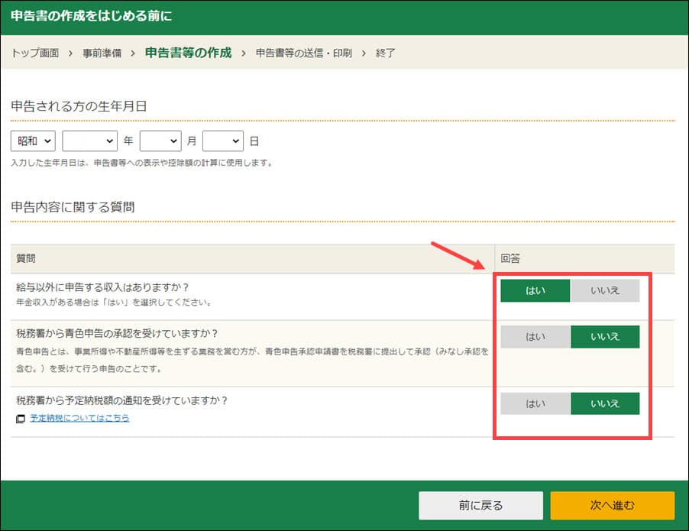689x531 pixels.
Task: Select はい for income other than salary
Action: click(535, 290)
